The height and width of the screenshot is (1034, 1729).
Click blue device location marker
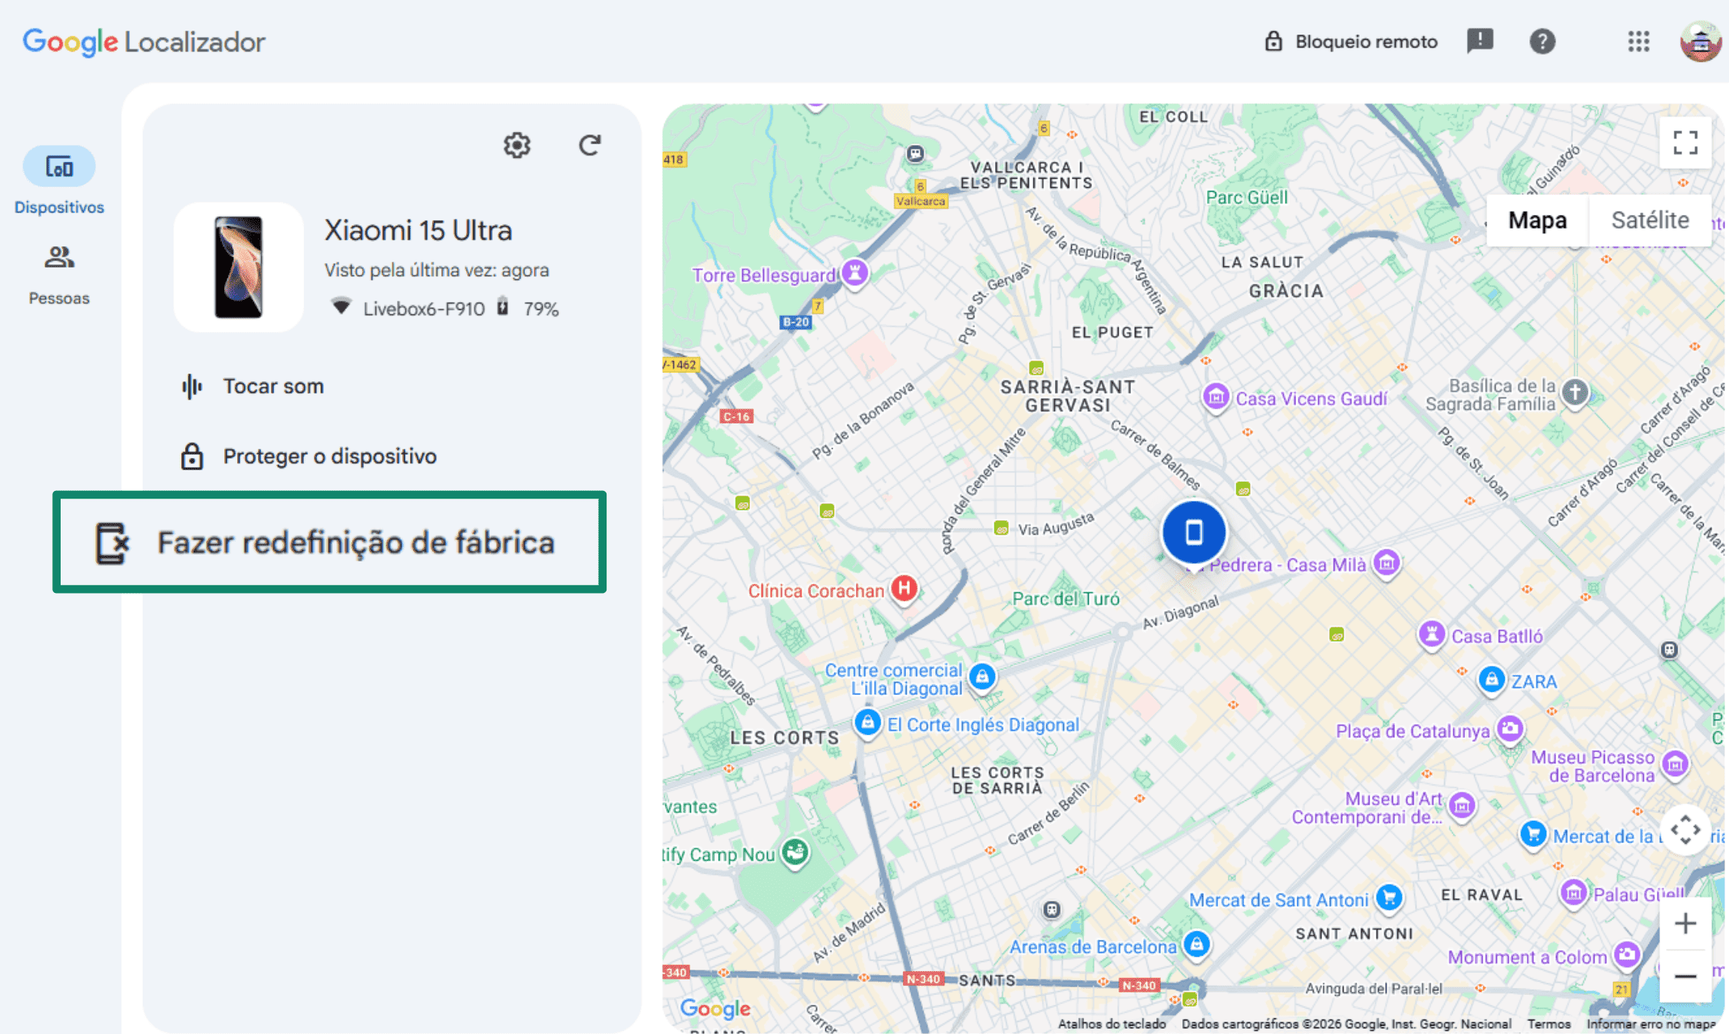(x=1193, y=532)
